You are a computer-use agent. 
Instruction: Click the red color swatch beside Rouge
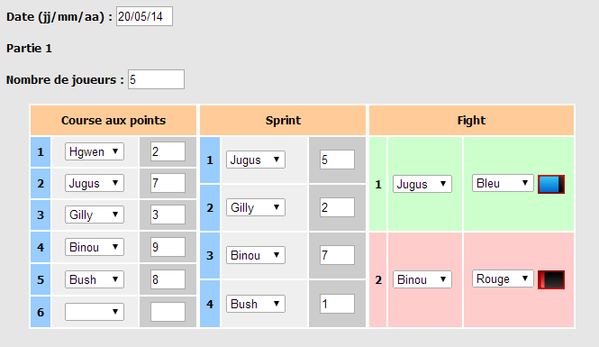pyautogui.click(x=551, y=279)
